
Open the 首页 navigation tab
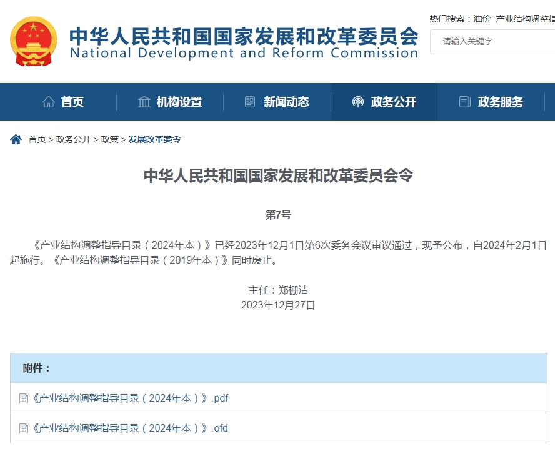point(72,102)
